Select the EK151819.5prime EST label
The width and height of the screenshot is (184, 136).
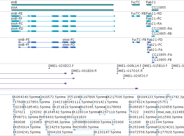tap(66, 107)
